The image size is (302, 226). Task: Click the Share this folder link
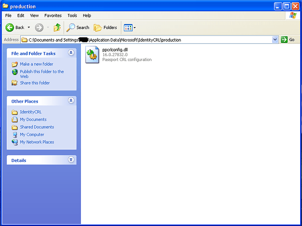[x=35, y=83]
